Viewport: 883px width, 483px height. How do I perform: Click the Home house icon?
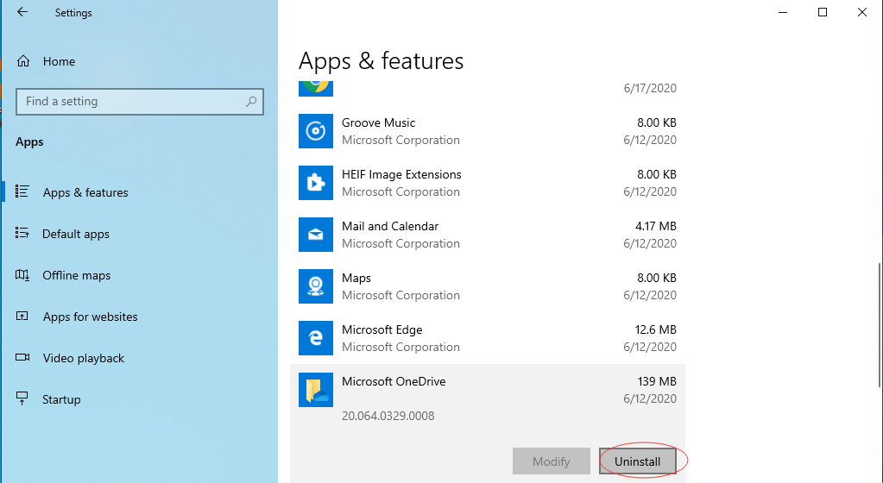pos(23,61)
